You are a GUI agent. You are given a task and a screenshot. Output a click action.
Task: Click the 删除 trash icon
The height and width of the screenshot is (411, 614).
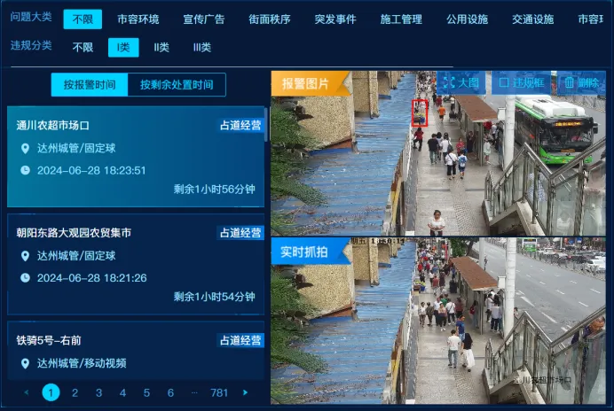pos(569,83)
